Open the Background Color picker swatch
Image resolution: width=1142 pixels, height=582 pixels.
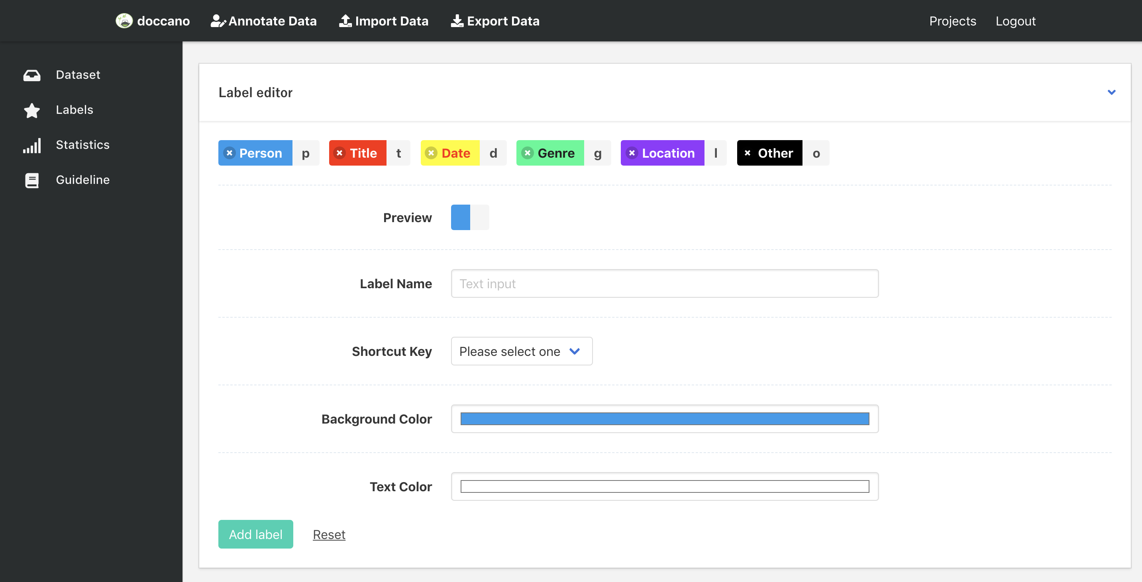664,418
